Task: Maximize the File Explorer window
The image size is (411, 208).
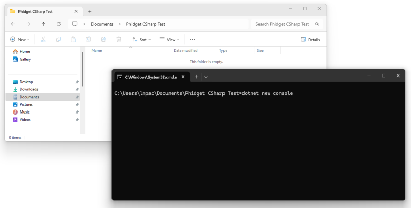Action: 305,9
